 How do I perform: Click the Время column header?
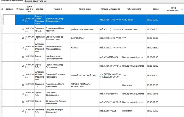[x=155, y=9]
